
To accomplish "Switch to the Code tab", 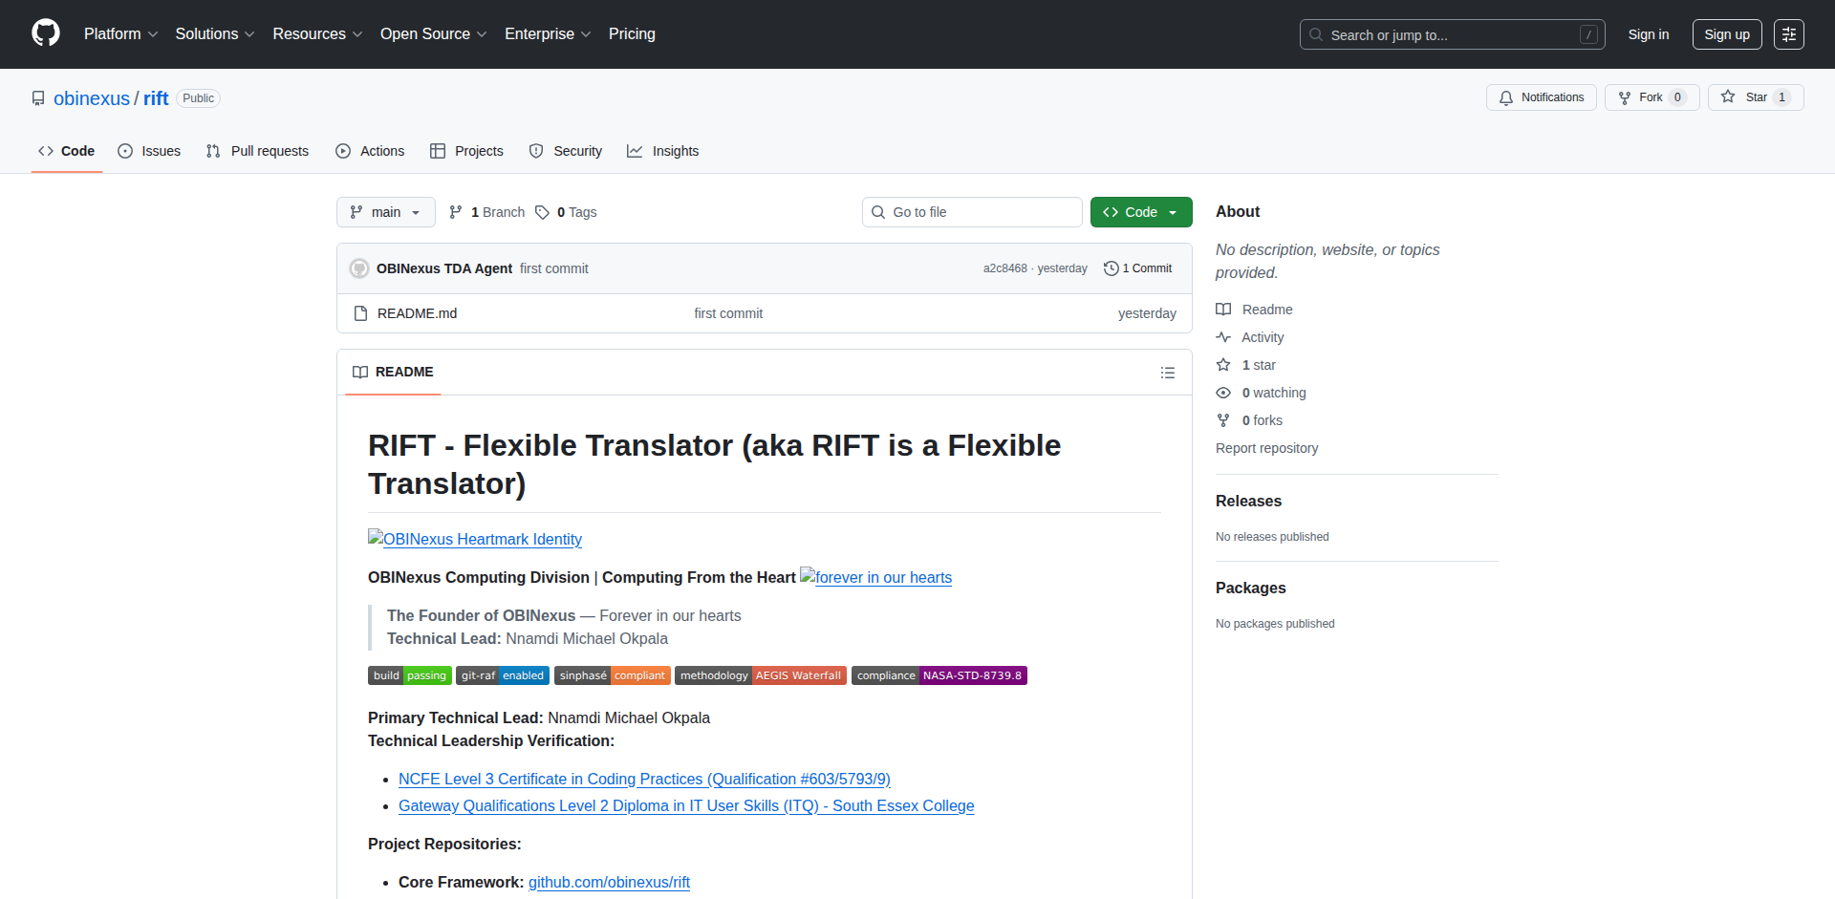I will pyautogui.click(x=66, y=151).
